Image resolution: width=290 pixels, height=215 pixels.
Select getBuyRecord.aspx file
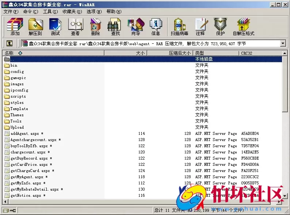[x=28, y=159]
